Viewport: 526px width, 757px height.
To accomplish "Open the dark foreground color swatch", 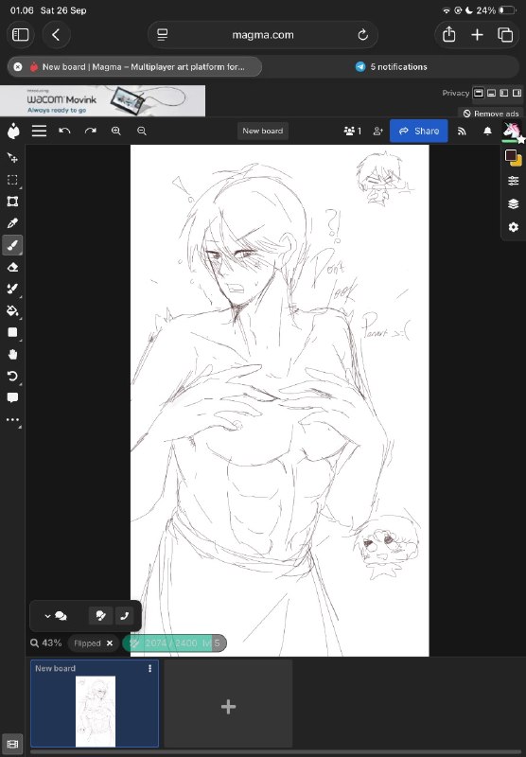I will 511,155.
